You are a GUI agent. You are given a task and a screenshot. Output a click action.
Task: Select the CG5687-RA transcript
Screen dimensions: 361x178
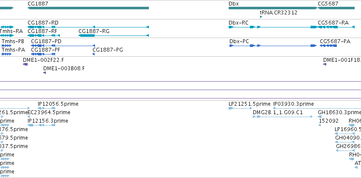(x=336, y=27)
